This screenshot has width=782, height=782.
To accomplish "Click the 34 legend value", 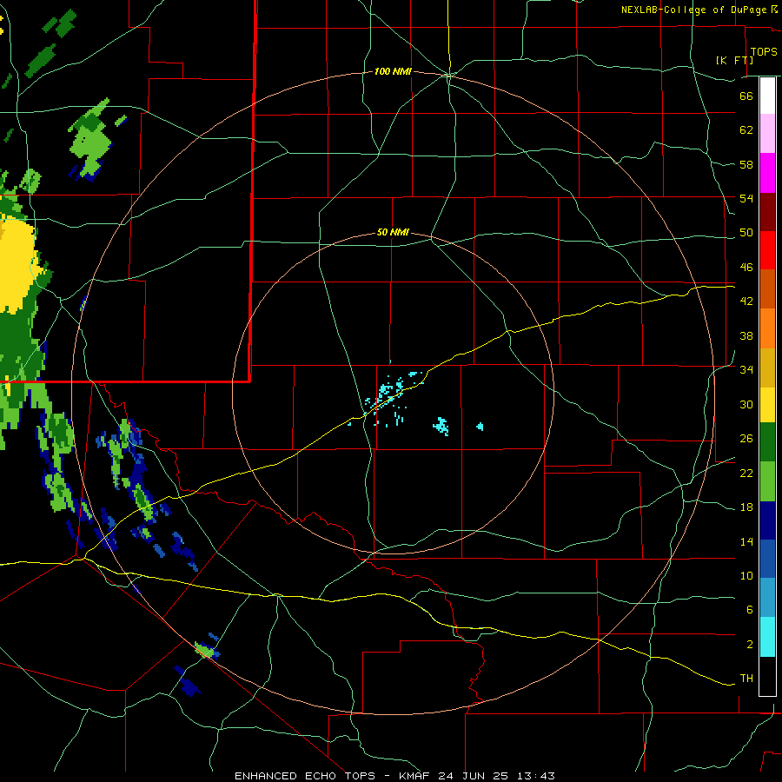I will (746, 369).
